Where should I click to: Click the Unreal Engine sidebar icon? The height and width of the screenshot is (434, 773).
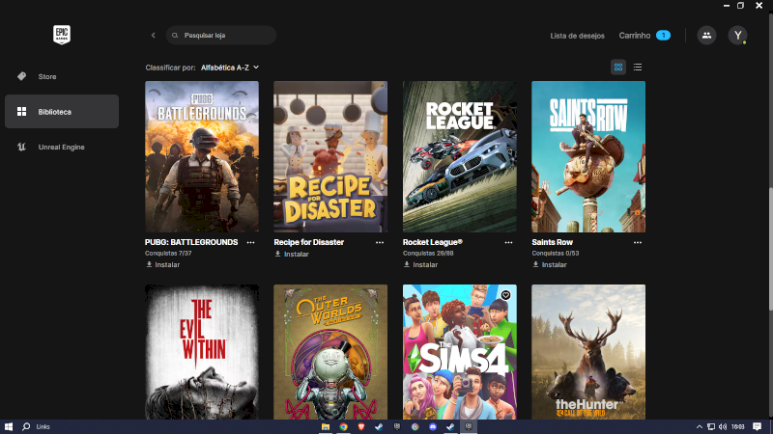coord(21,147)
